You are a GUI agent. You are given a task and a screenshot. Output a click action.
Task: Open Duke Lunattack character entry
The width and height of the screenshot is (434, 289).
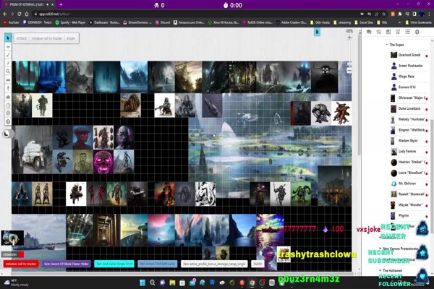[409, 108]
